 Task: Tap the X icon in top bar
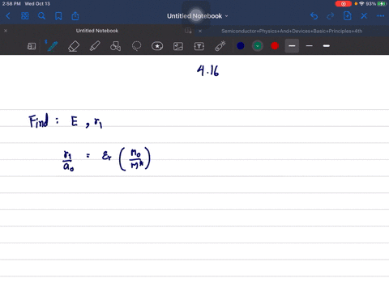click(x=364, y=16)
